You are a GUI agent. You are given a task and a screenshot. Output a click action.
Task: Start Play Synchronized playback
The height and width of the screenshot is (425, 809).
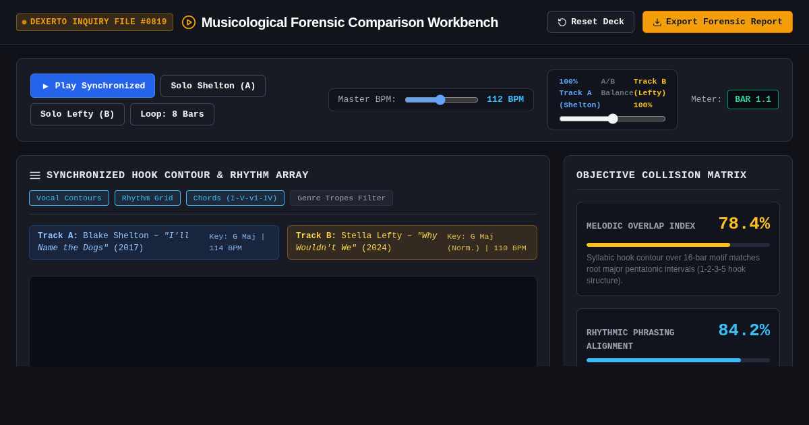click(92, 86)
